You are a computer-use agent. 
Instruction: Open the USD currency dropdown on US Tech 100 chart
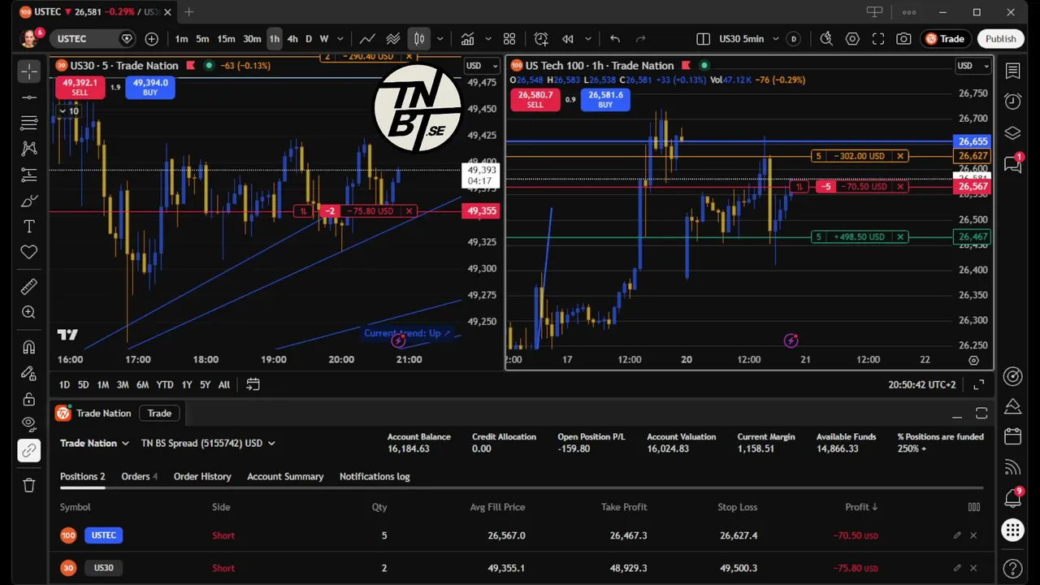click(973, 66)
